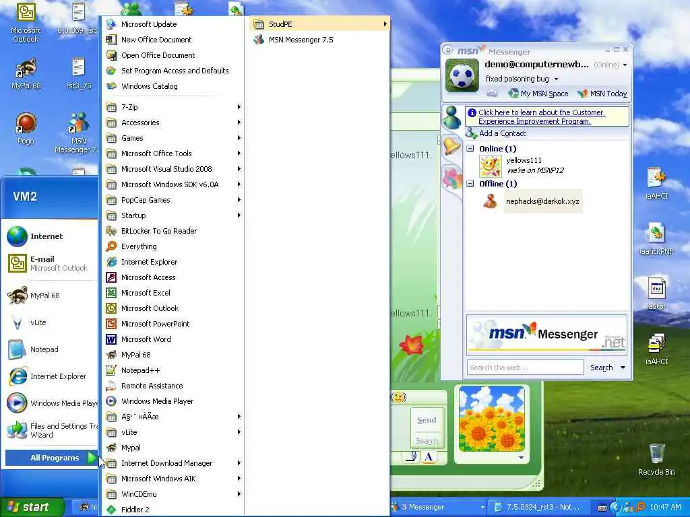Open MyPal 68 in programs list
The height and width of the screenshot is (517, 690).
pyautogui.click(x=172, y=355)
